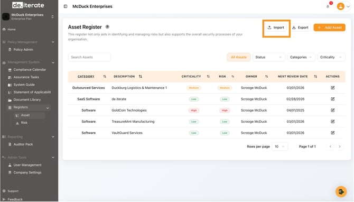Toggle the sidebar panel icon
This screenshot has height=202, width=354.
tap(66, 6)
